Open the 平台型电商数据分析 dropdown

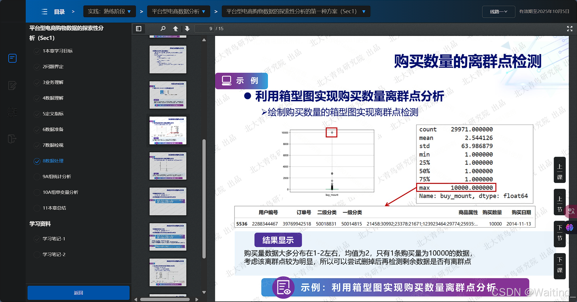click(179, 11)
